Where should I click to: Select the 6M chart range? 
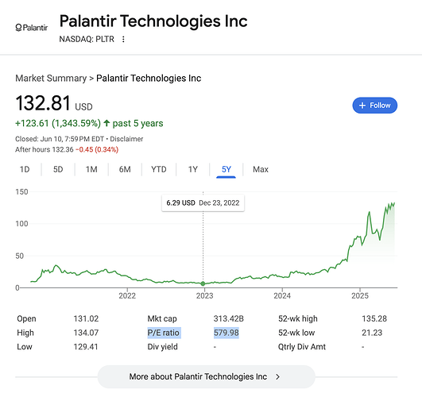click(x=125, y=169)
